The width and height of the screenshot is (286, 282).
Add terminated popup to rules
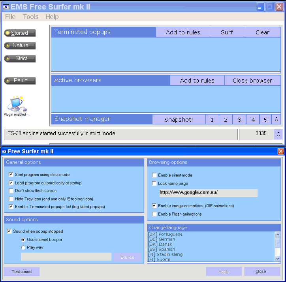(183, 32)
